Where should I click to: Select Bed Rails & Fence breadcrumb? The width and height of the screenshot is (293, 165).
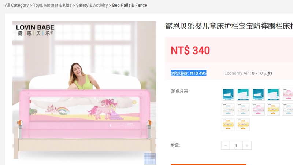130,5
